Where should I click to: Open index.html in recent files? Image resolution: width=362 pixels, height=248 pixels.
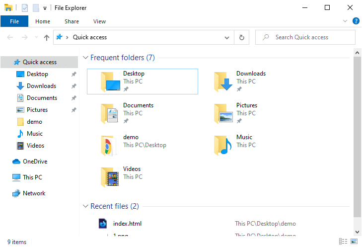[127, 224]
